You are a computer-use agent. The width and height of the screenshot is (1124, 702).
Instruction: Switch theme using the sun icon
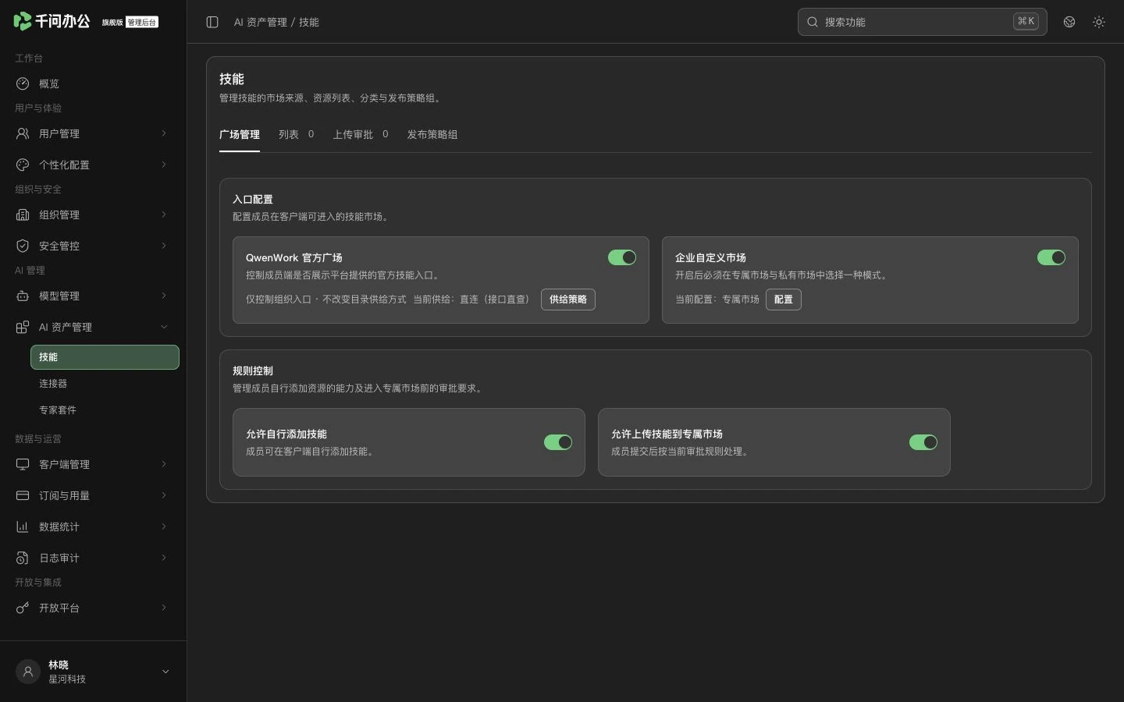coord(1099,22)
